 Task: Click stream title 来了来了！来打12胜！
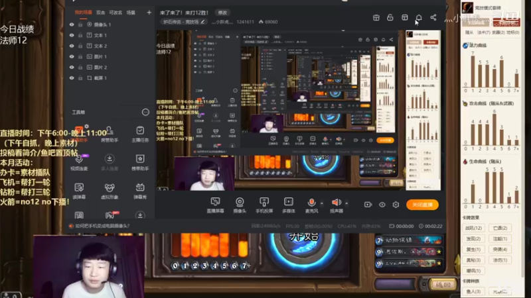185,13
